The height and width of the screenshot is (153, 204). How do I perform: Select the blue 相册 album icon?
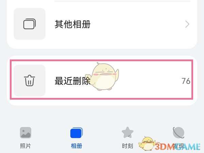[76, 133]
